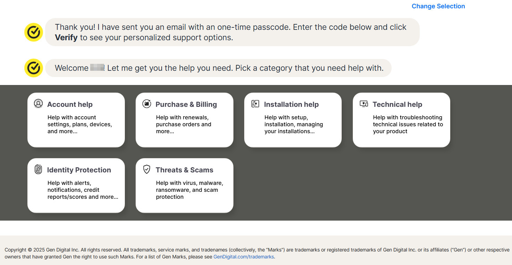The image size is (512, 265).
Task: Select the Identity Protection heading
Action: (x=79, y=170)
